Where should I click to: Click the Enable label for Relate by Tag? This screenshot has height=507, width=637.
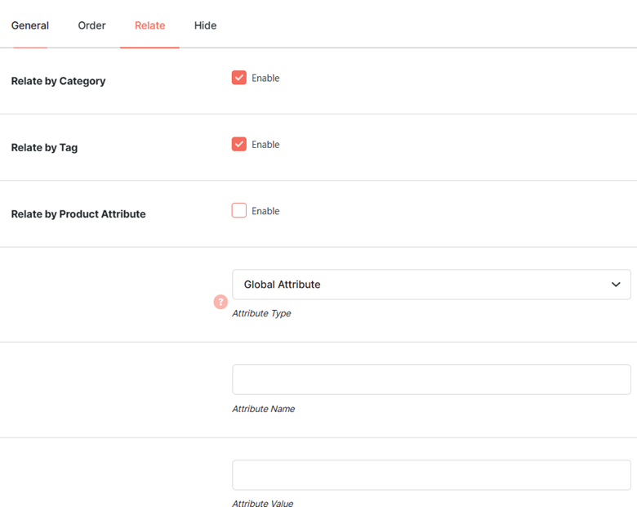[x=265, y=145]
